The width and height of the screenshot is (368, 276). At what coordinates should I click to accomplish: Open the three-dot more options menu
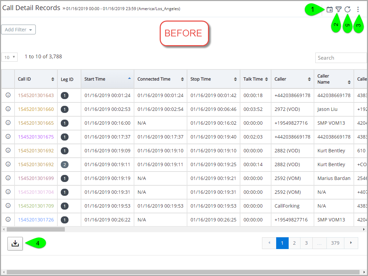358,9
